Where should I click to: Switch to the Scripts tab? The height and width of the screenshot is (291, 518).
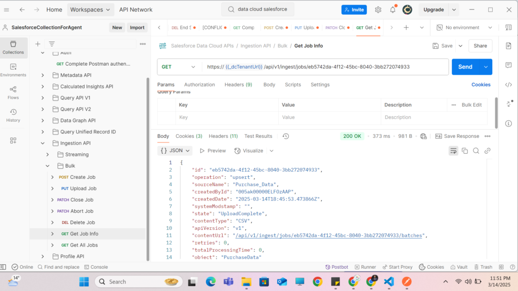(x=293, y=84)
